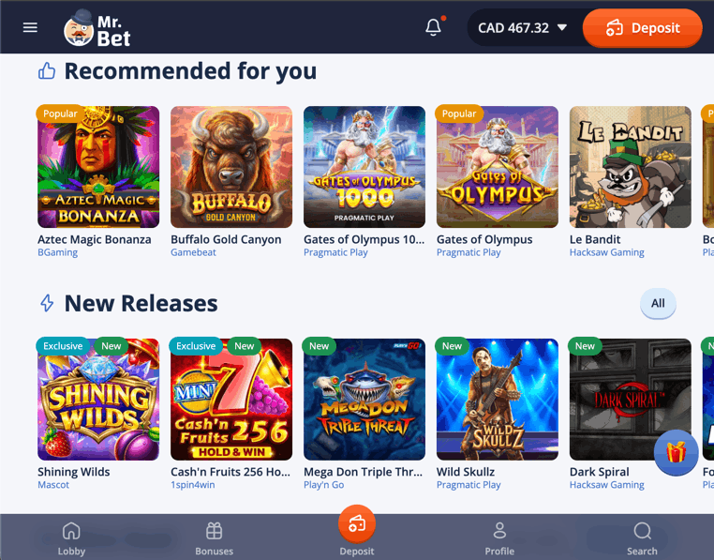Go to Lobby via home icon
Viewport: 714px width, 560px height.
[x=71, y=538]
